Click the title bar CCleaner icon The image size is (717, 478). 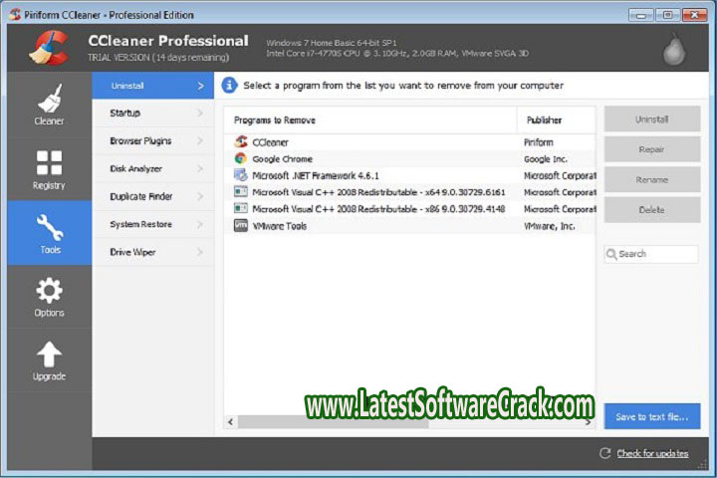click(x=15, y=14)
